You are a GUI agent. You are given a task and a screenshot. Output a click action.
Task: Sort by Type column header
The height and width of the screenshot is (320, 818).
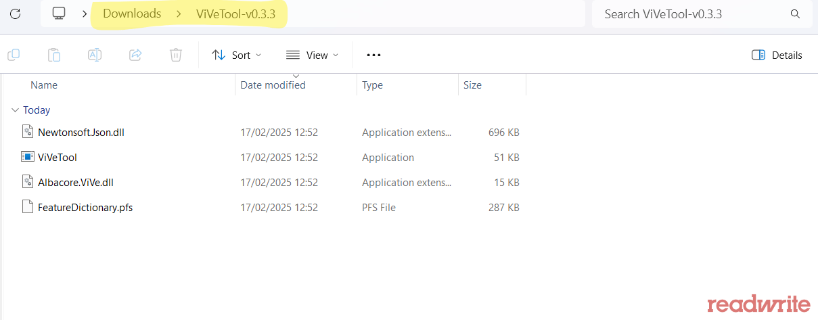click(372, 85)
